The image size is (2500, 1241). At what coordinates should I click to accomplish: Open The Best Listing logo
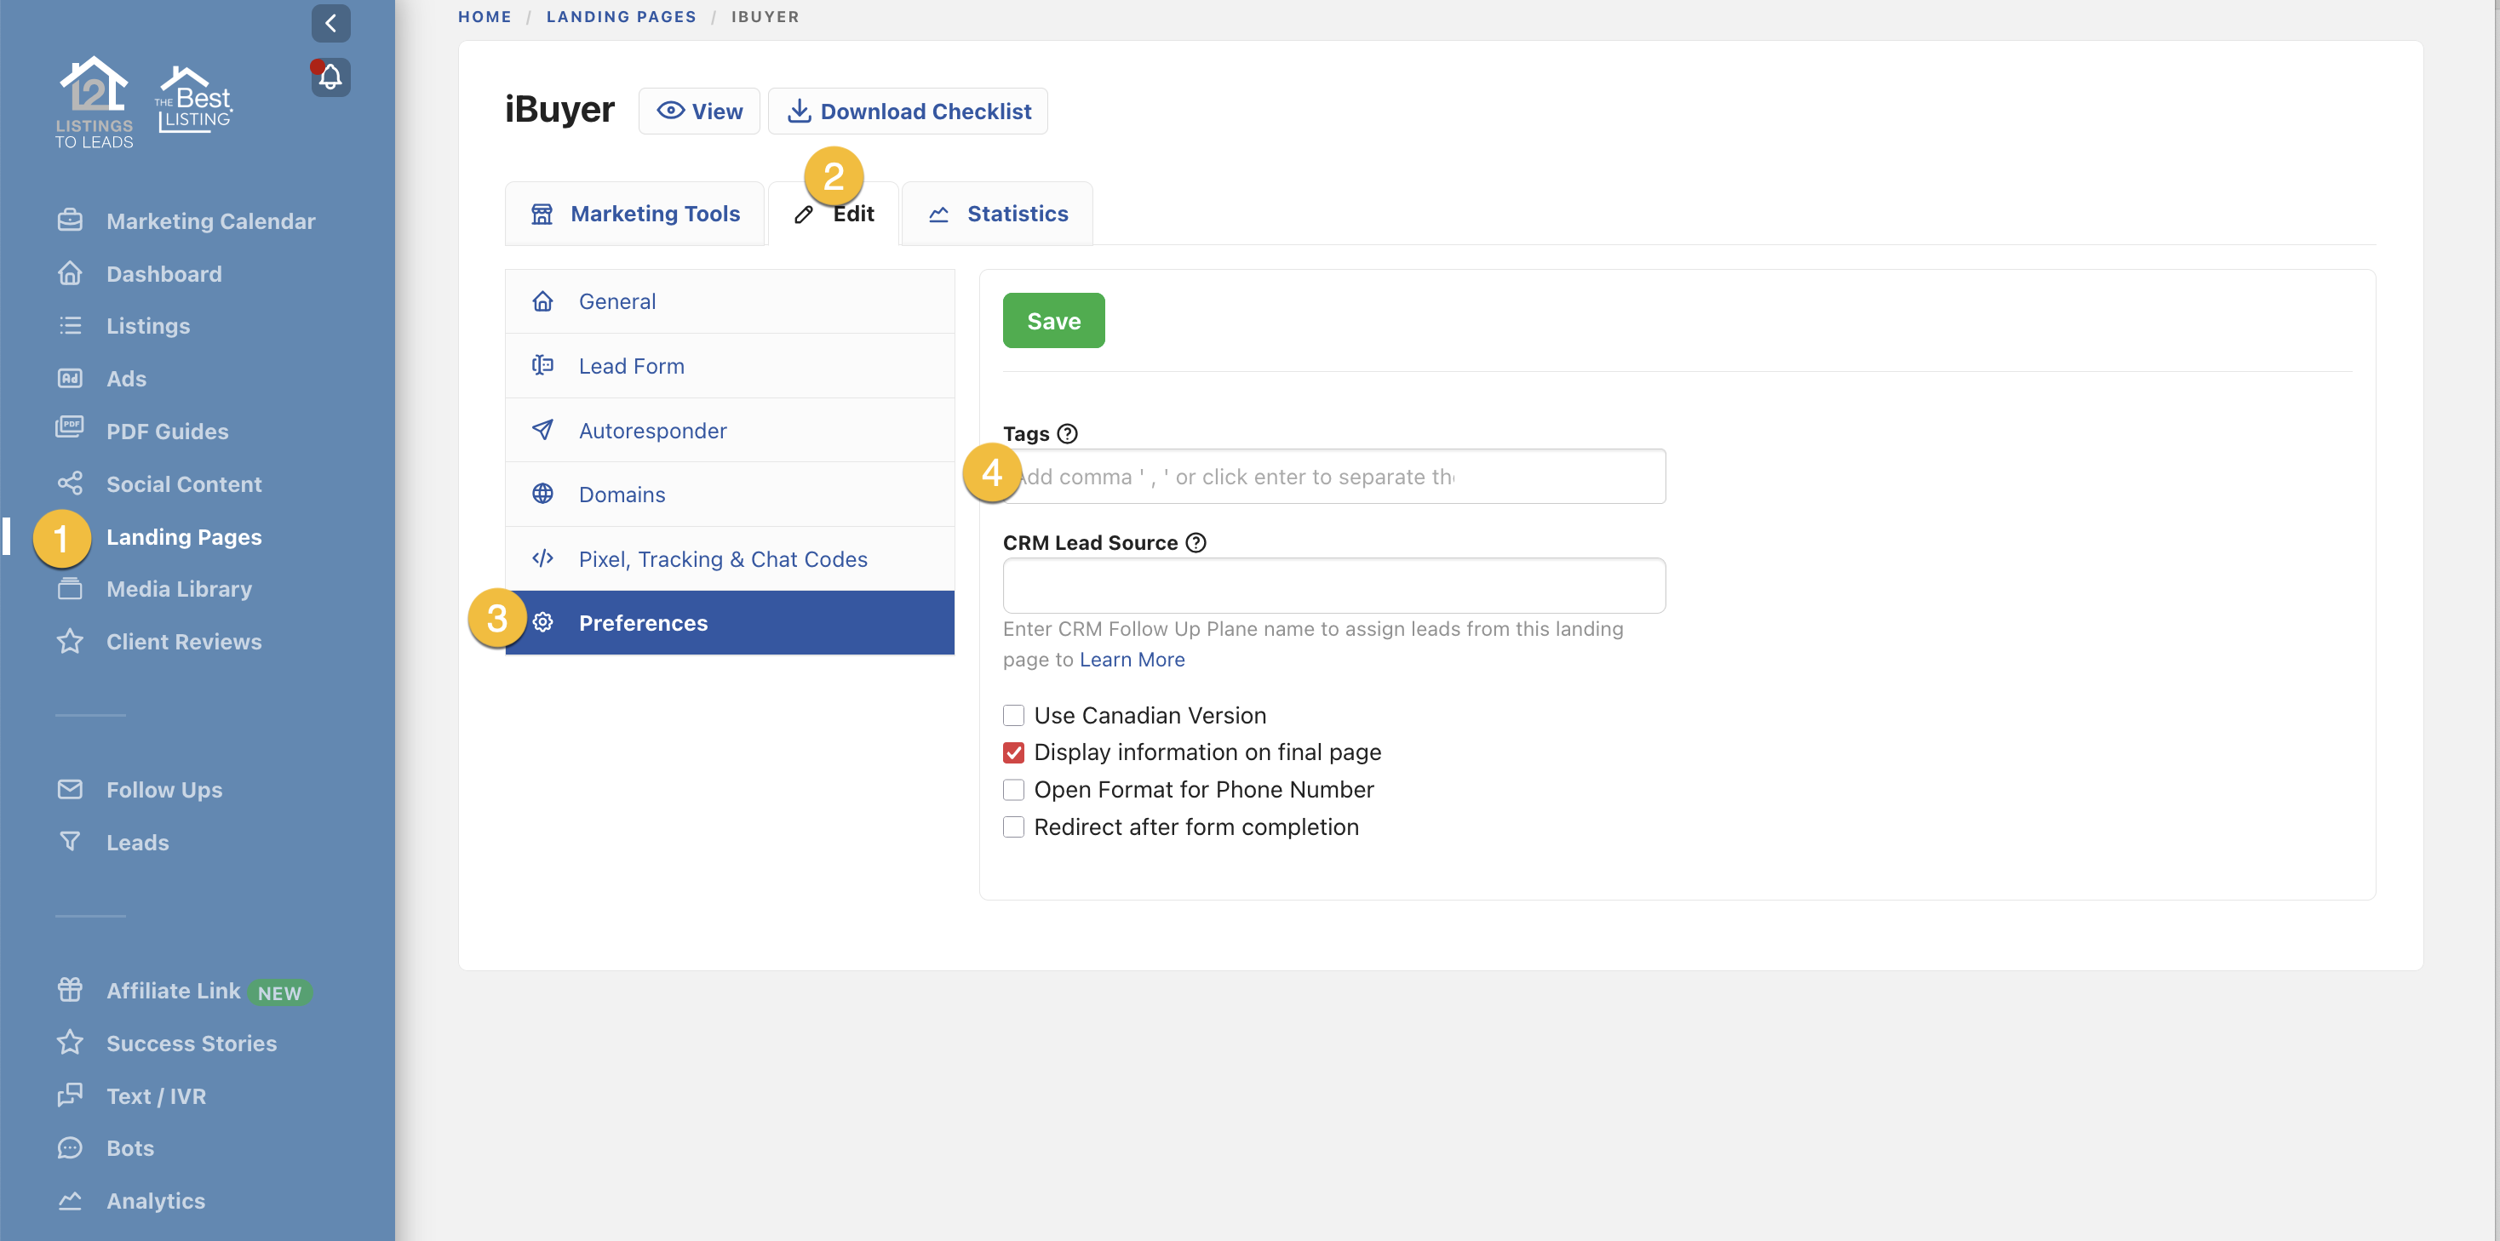pos(194,100)
